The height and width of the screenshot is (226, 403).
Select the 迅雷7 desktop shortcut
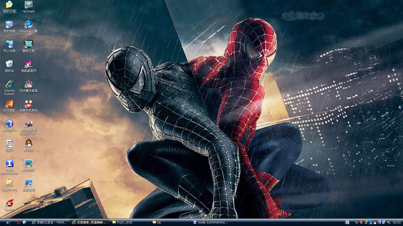pyautogui.click(x=9, y=146)
